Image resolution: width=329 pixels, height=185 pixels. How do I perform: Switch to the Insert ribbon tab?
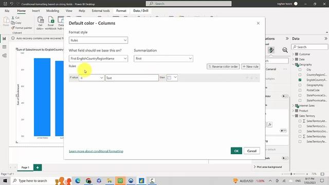click(x=36, y=11)
